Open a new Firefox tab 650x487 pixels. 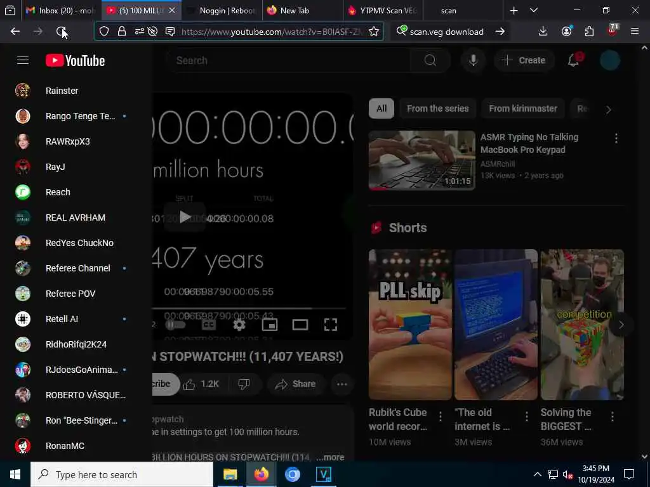coord(514,10)
